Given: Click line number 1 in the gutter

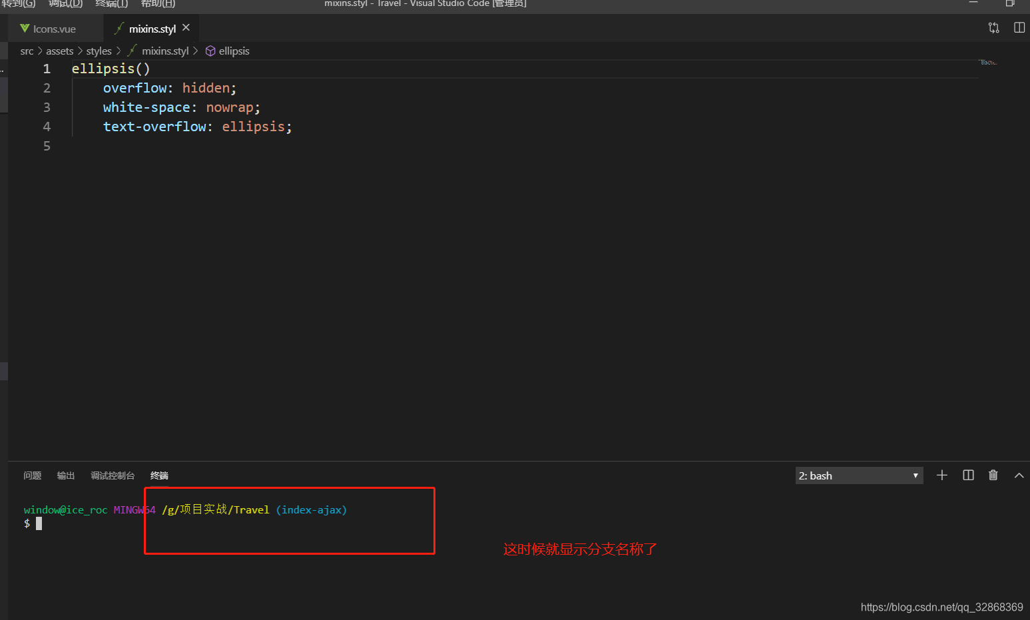Looking at the screenshot, I should point(47,69).
